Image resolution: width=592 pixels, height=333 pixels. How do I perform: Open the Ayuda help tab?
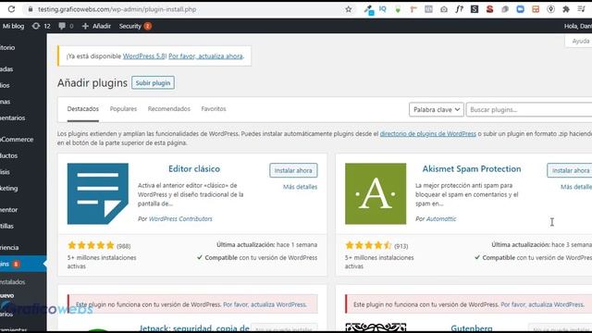tap(579, 41)
